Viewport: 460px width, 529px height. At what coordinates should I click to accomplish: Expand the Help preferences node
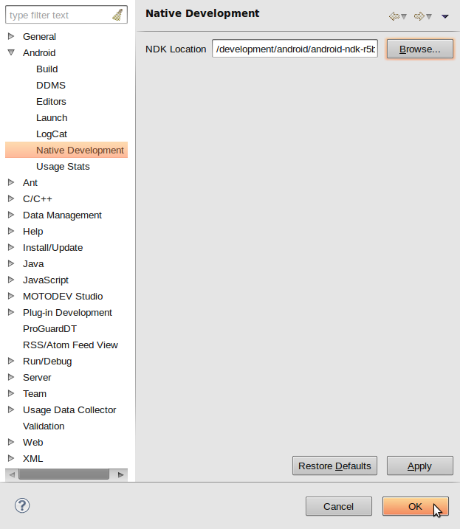click(11, 231)
